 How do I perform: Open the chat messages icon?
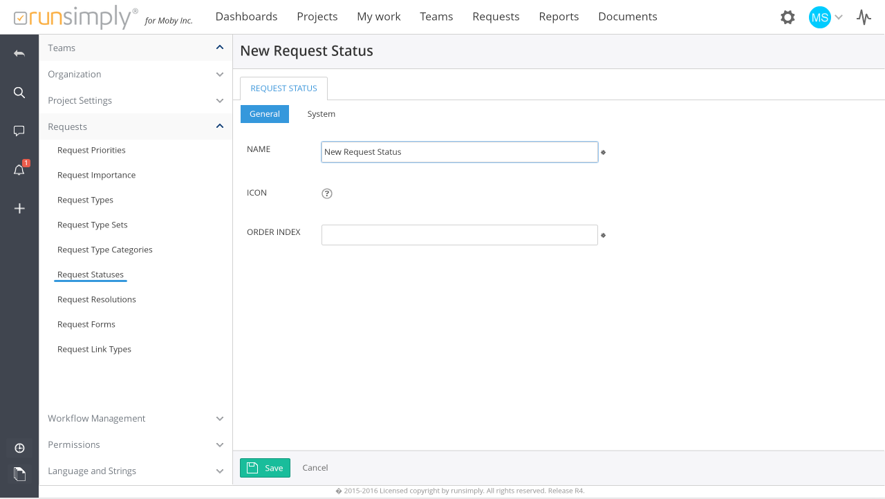19,131
